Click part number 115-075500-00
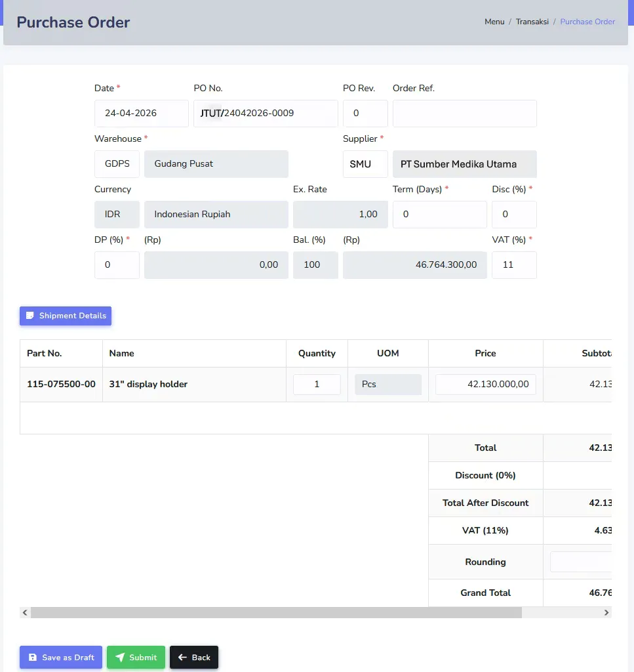634x672 pixels. (x=61, y=384)
